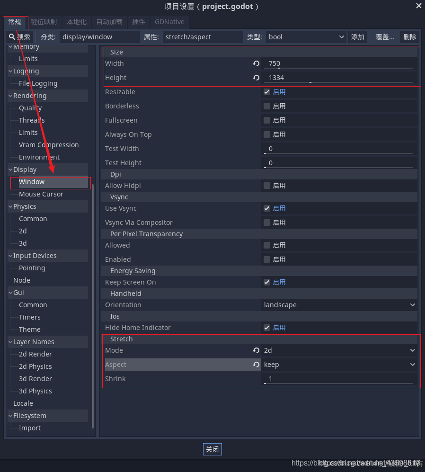Screen dimensions: 425x472
Task: Click the Shrink slider track
Action: click(x=338, y=383)
